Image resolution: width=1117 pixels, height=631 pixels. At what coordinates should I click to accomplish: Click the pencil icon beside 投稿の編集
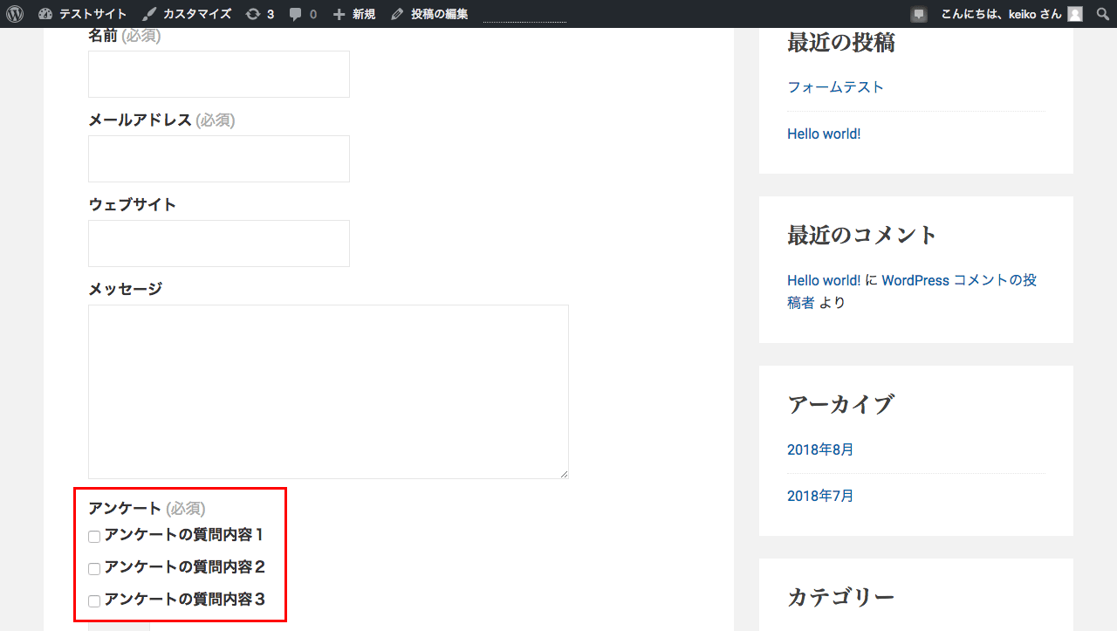[x=397, y=14]
